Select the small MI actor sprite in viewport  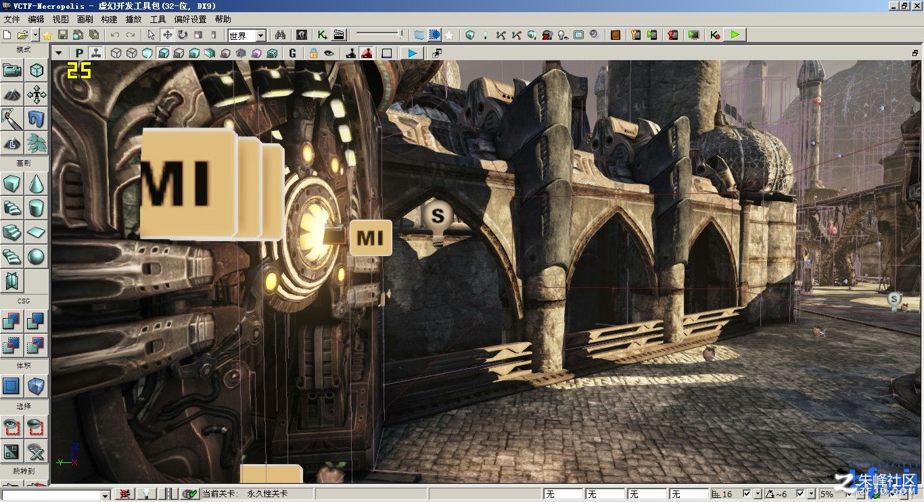(x=370, y=238)
